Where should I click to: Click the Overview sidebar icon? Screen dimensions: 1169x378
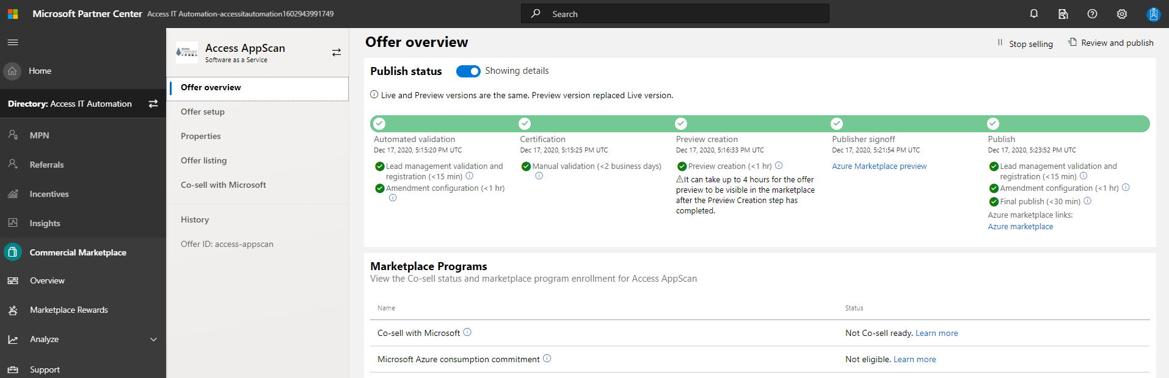click(x=13, y=280)
